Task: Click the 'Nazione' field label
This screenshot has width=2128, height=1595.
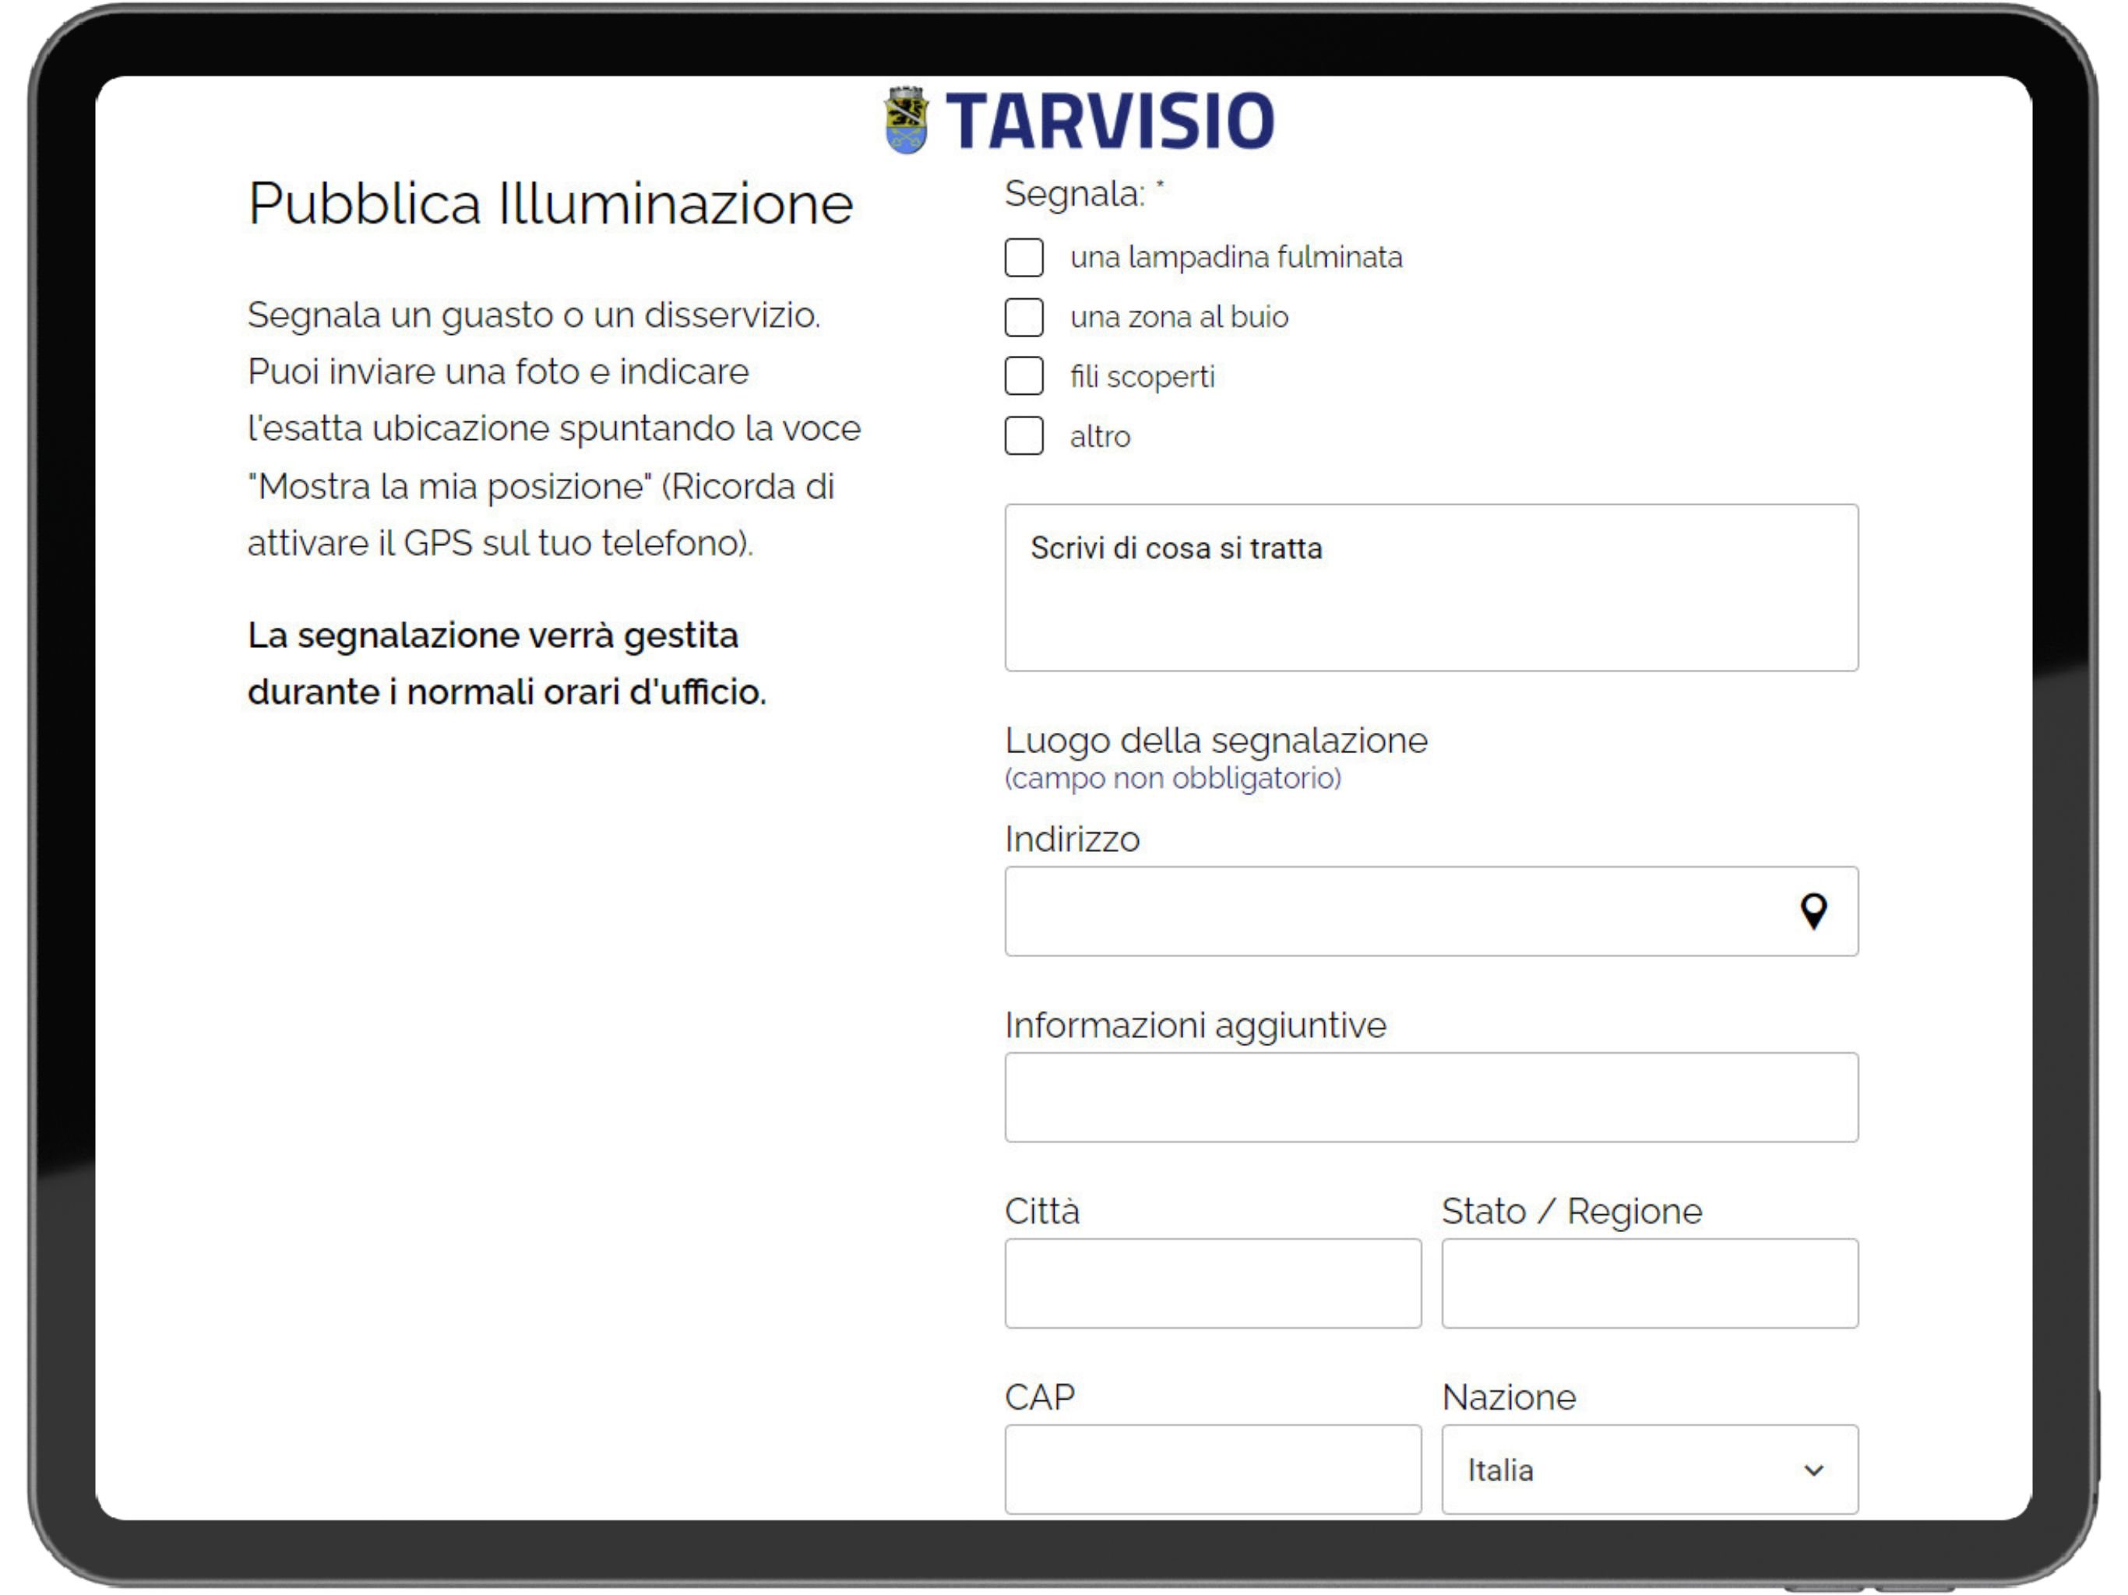Action: pyautogui.click(x=1510, y=1397)
